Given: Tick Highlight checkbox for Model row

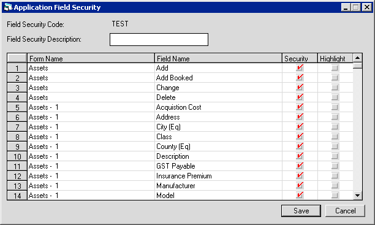Looking at the screenshot, I should 335,196.
